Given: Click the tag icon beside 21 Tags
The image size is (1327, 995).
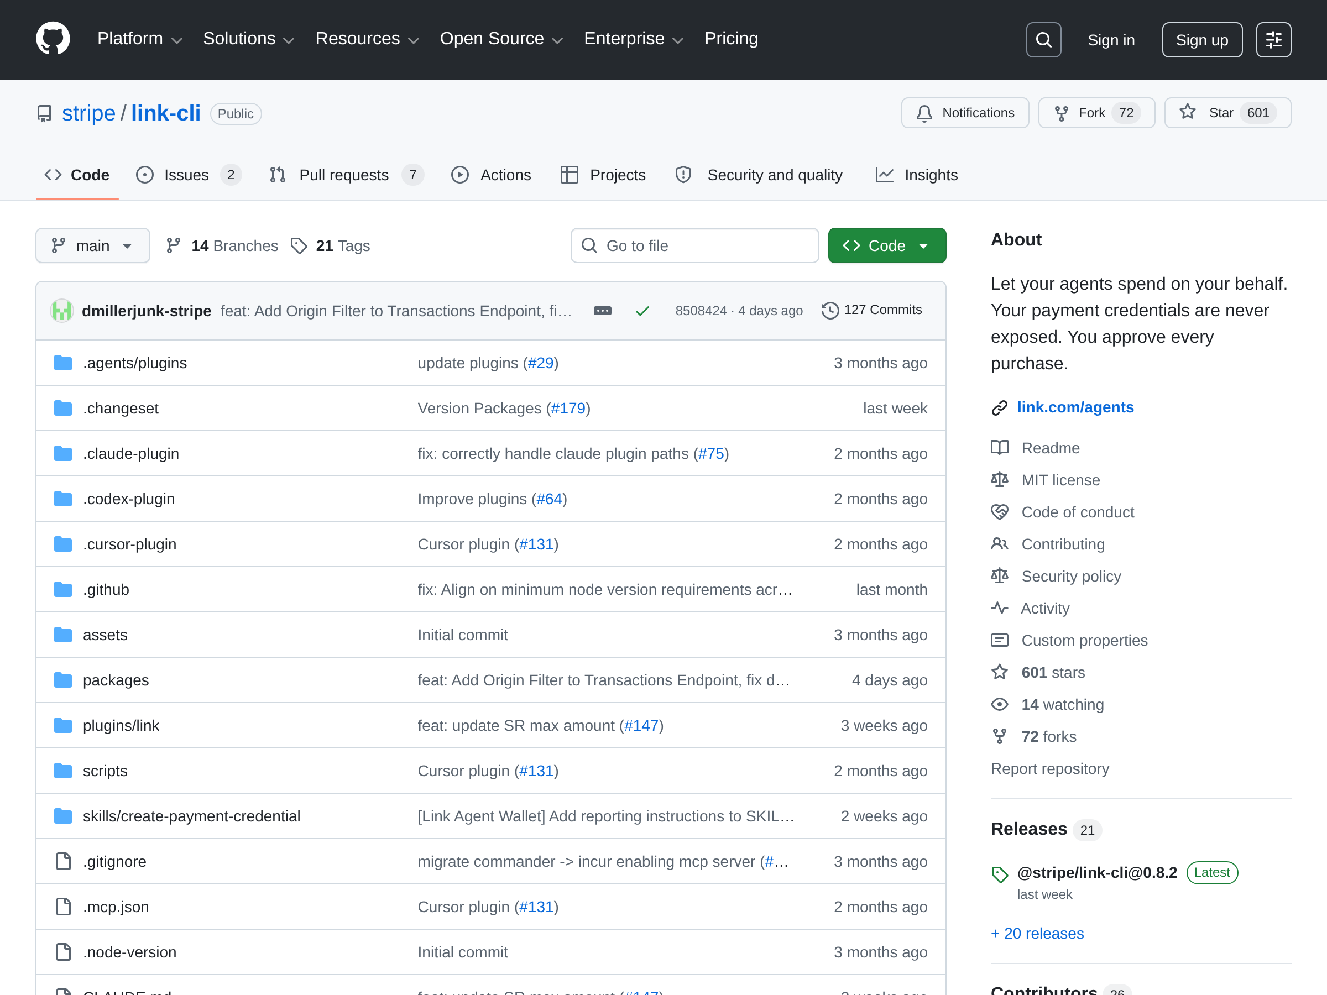Looking at the screenshot, I should point(299,246).
